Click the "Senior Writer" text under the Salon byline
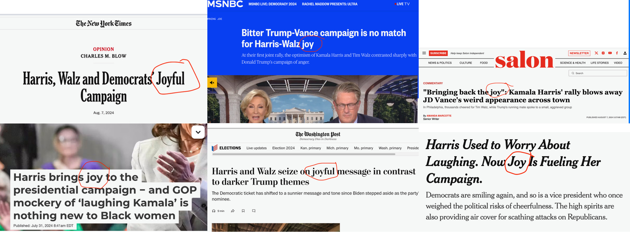 [x=431, y=119]
